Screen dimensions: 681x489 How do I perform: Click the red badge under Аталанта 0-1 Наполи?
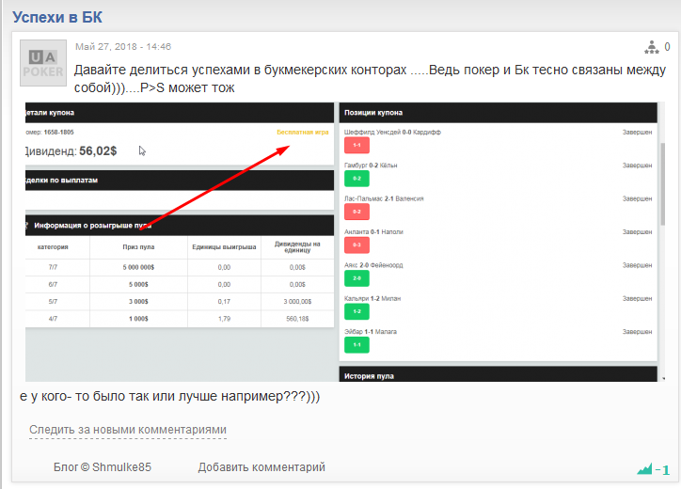356,244
